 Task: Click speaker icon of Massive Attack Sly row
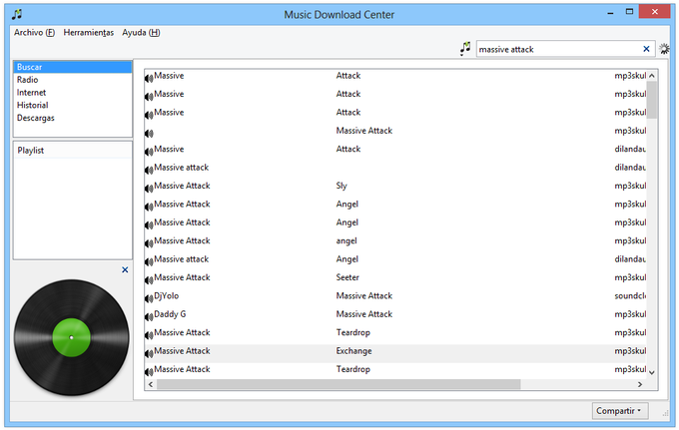(x=149, y=189)
